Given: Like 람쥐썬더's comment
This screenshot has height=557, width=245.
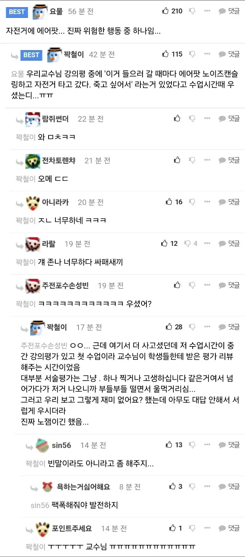Looking at the screenshot, I should click(x=177, y=119).
